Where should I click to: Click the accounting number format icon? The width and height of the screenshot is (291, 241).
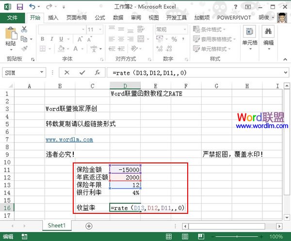160,39
